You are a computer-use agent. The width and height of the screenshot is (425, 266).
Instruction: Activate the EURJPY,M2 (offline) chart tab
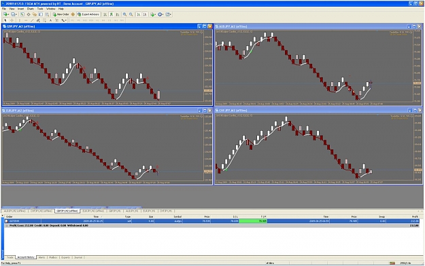click(x=93, y=211)
